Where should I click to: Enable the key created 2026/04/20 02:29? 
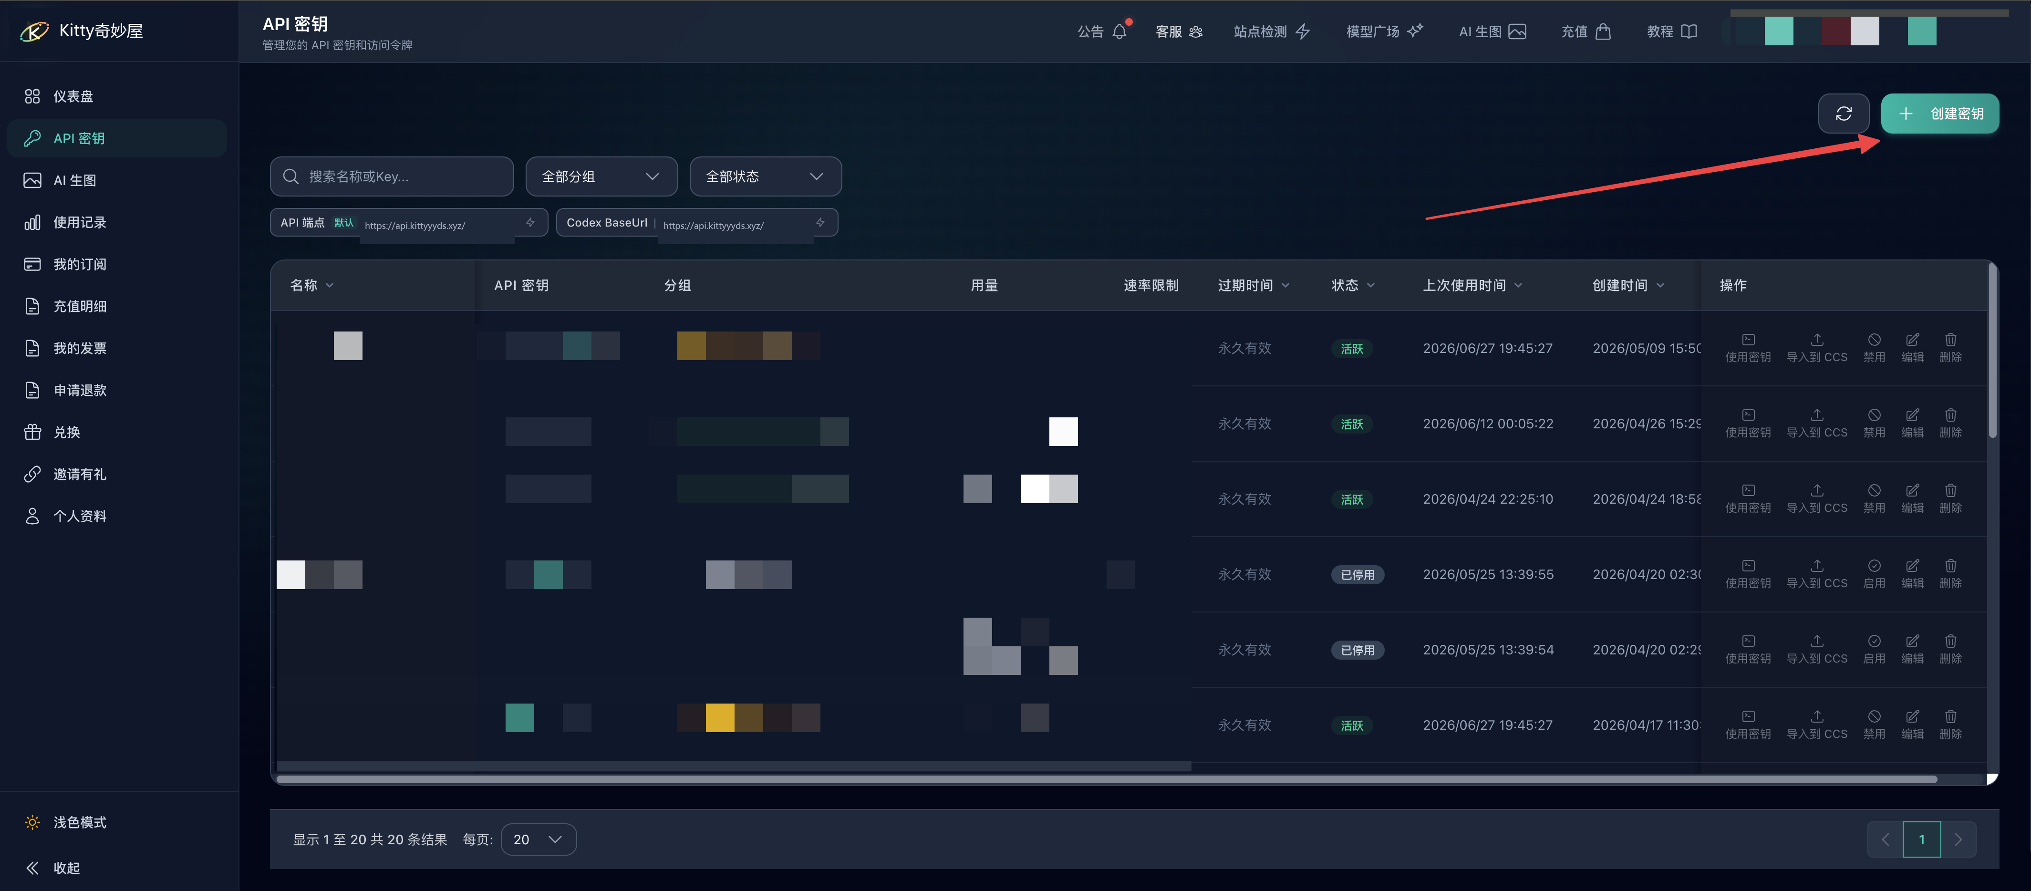1874,649
